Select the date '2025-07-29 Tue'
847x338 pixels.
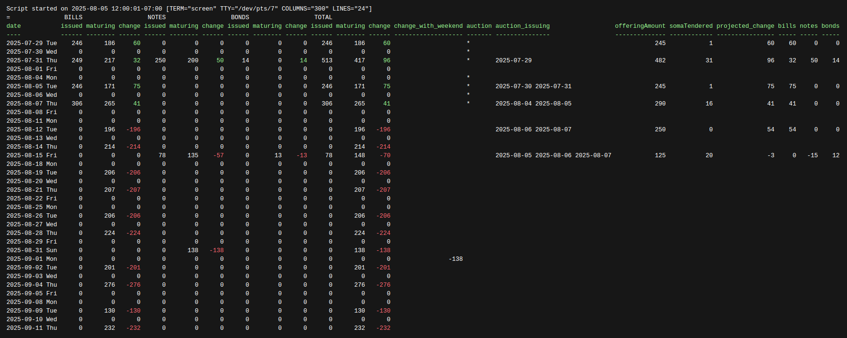(32, 43)
